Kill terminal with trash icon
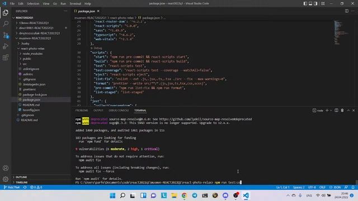 [342, 111]
